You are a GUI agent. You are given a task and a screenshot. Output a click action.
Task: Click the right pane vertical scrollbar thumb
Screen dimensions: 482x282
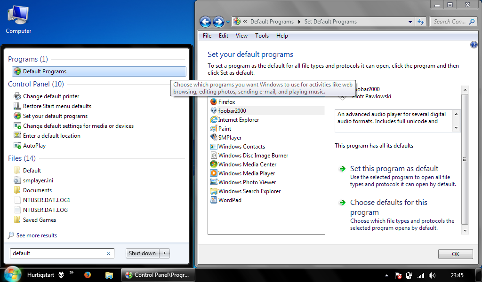coord(465,159)
